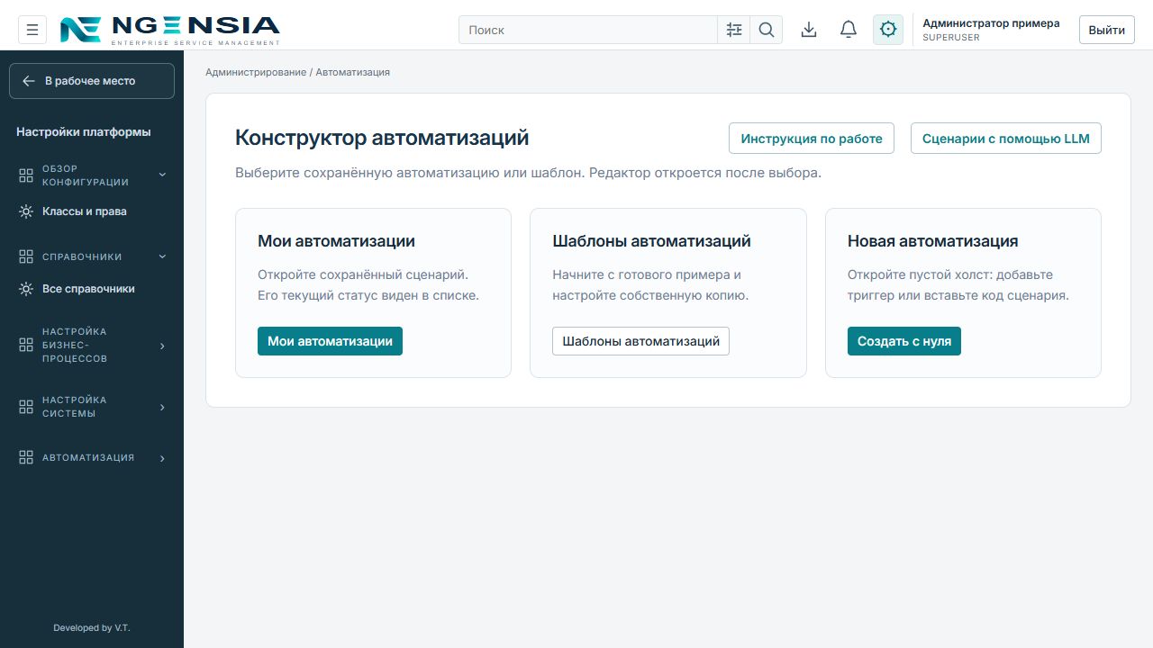Focus the Поиск search field
1153x648 pixels.
588,30
